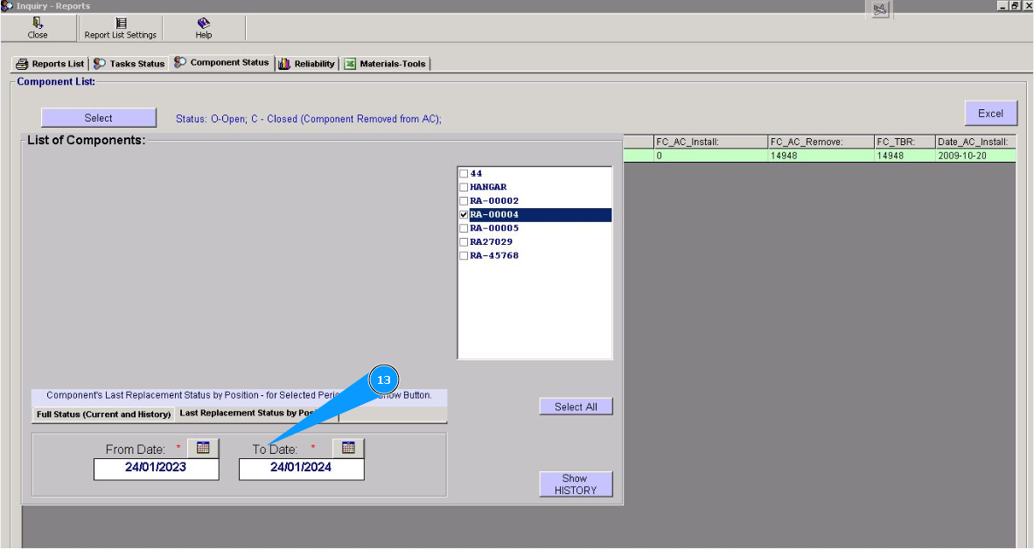
Task: Check the RA-45768 checkbox
Action: click(x=464, y=256)
